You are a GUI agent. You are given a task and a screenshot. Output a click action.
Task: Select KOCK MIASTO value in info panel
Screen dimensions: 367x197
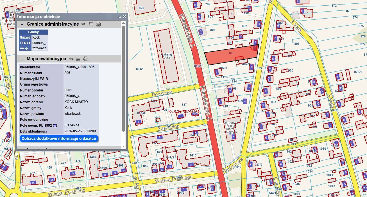point(76,102)
